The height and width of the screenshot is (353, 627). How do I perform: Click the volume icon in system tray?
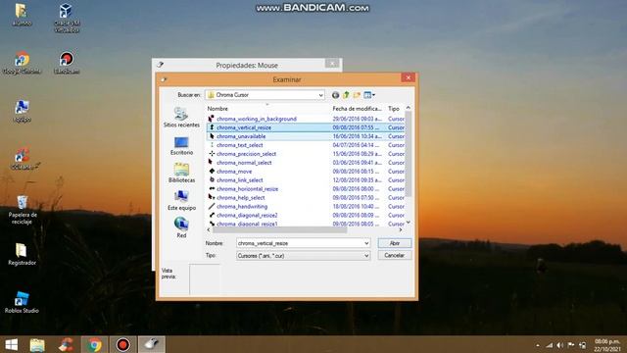[559, 345]
